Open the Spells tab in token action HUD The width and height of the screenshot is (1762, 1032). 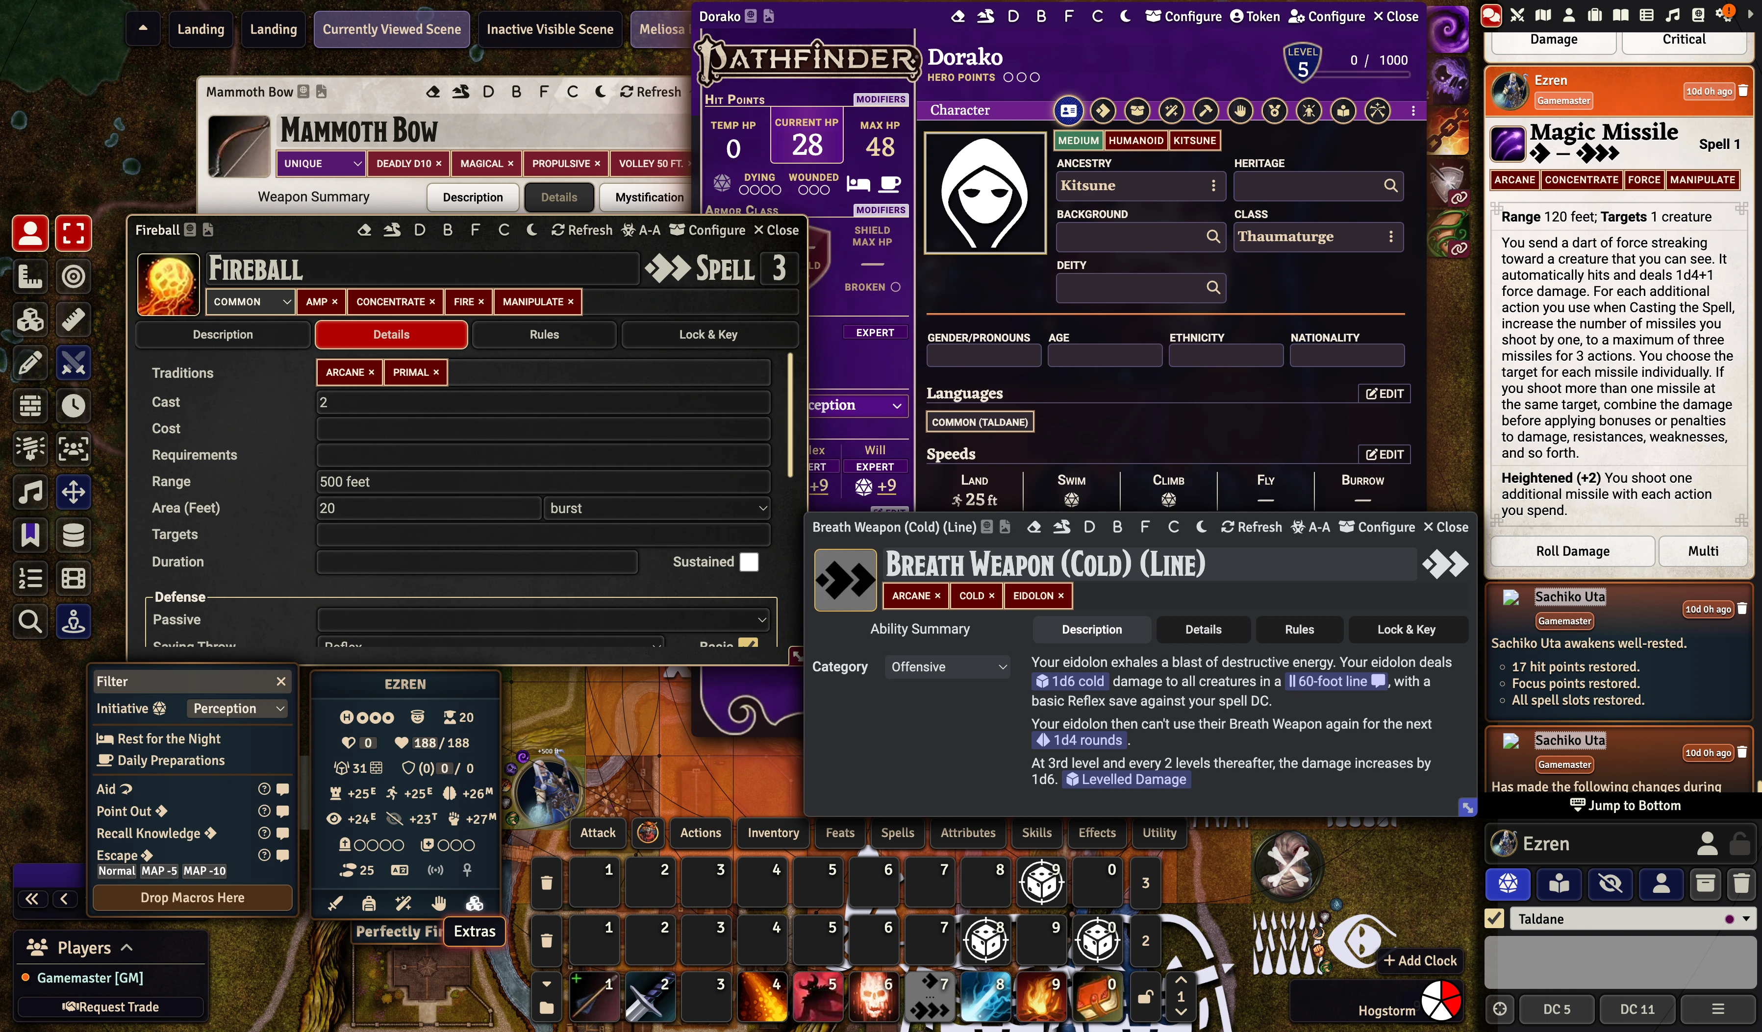[x=897, y=832]
